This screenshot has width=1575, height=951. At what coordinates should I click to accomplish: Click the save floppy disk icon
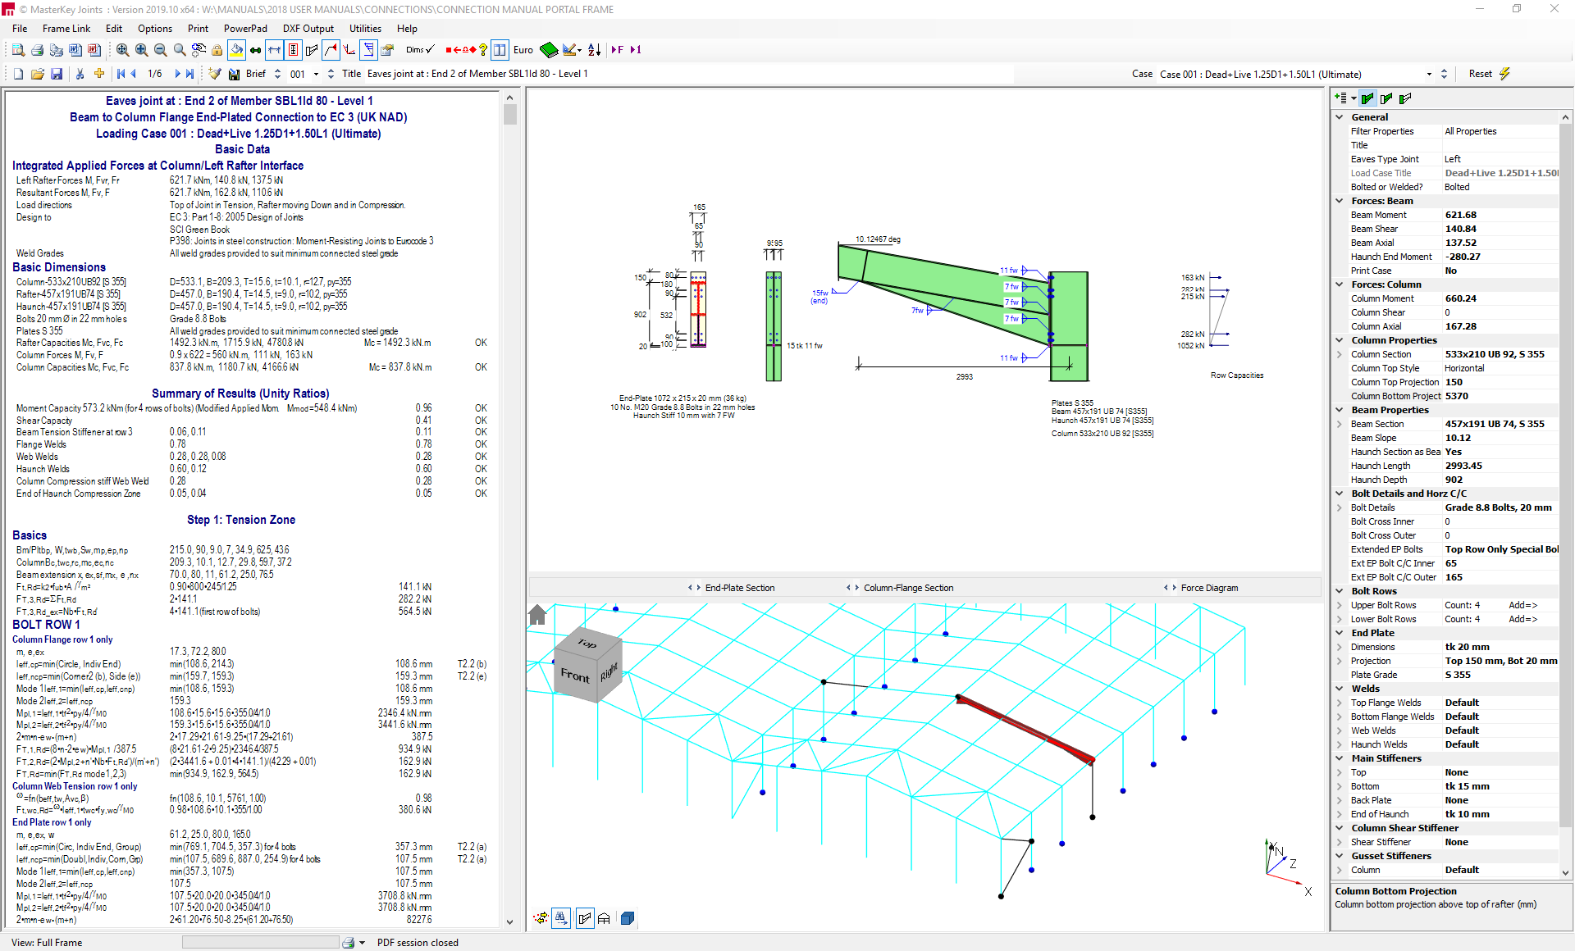pos(57,74)
